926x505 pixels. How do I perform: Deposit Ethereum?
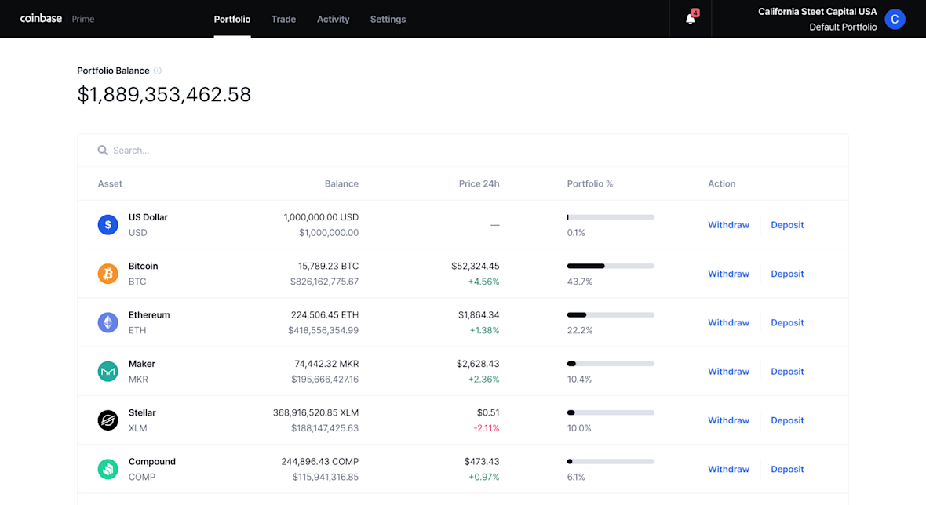(x=787, y=323)
